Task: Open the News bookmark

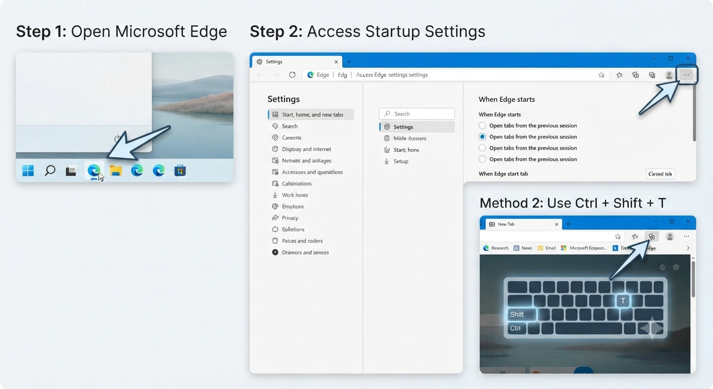Action: click(x=523, y=248)
